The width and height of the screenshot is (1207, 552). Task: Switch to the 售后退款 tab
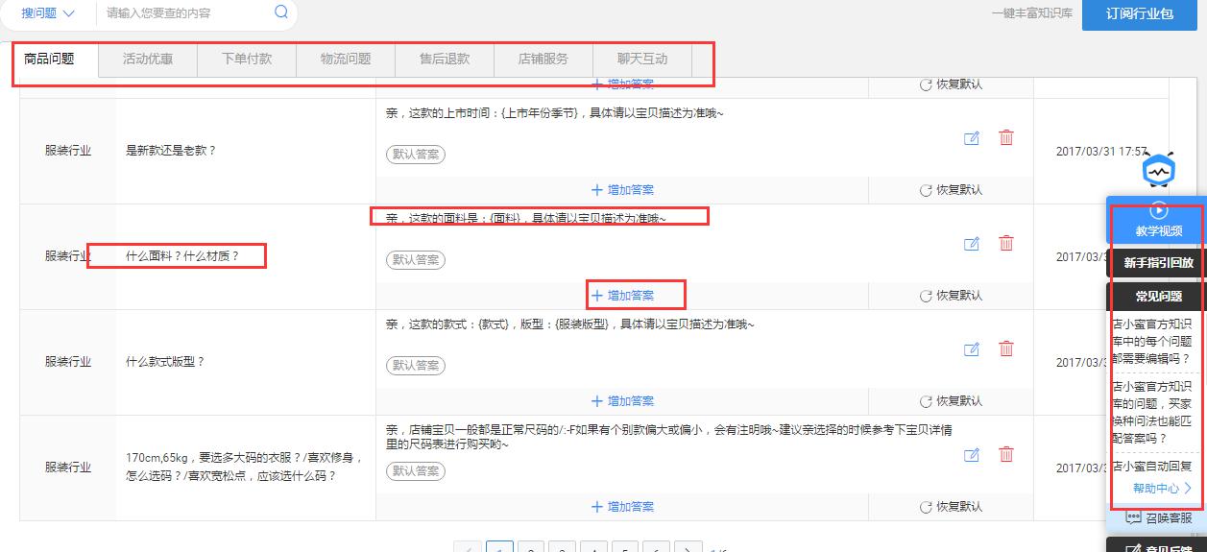point(445,60)
